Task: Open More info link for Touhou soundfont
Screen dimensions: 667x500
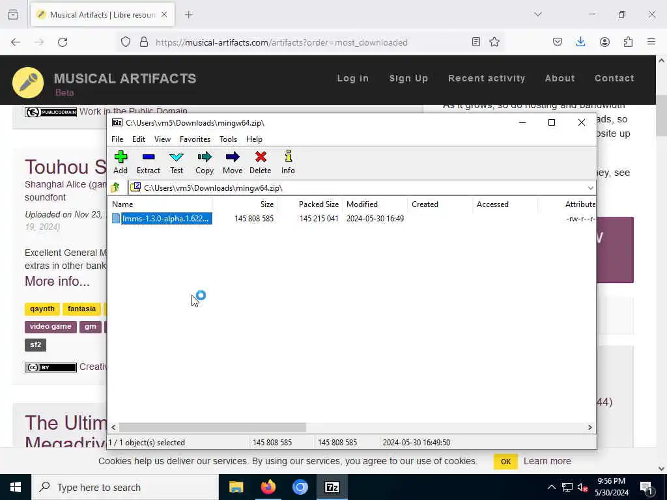Action: pyautogui.click(x=57, y=281)
